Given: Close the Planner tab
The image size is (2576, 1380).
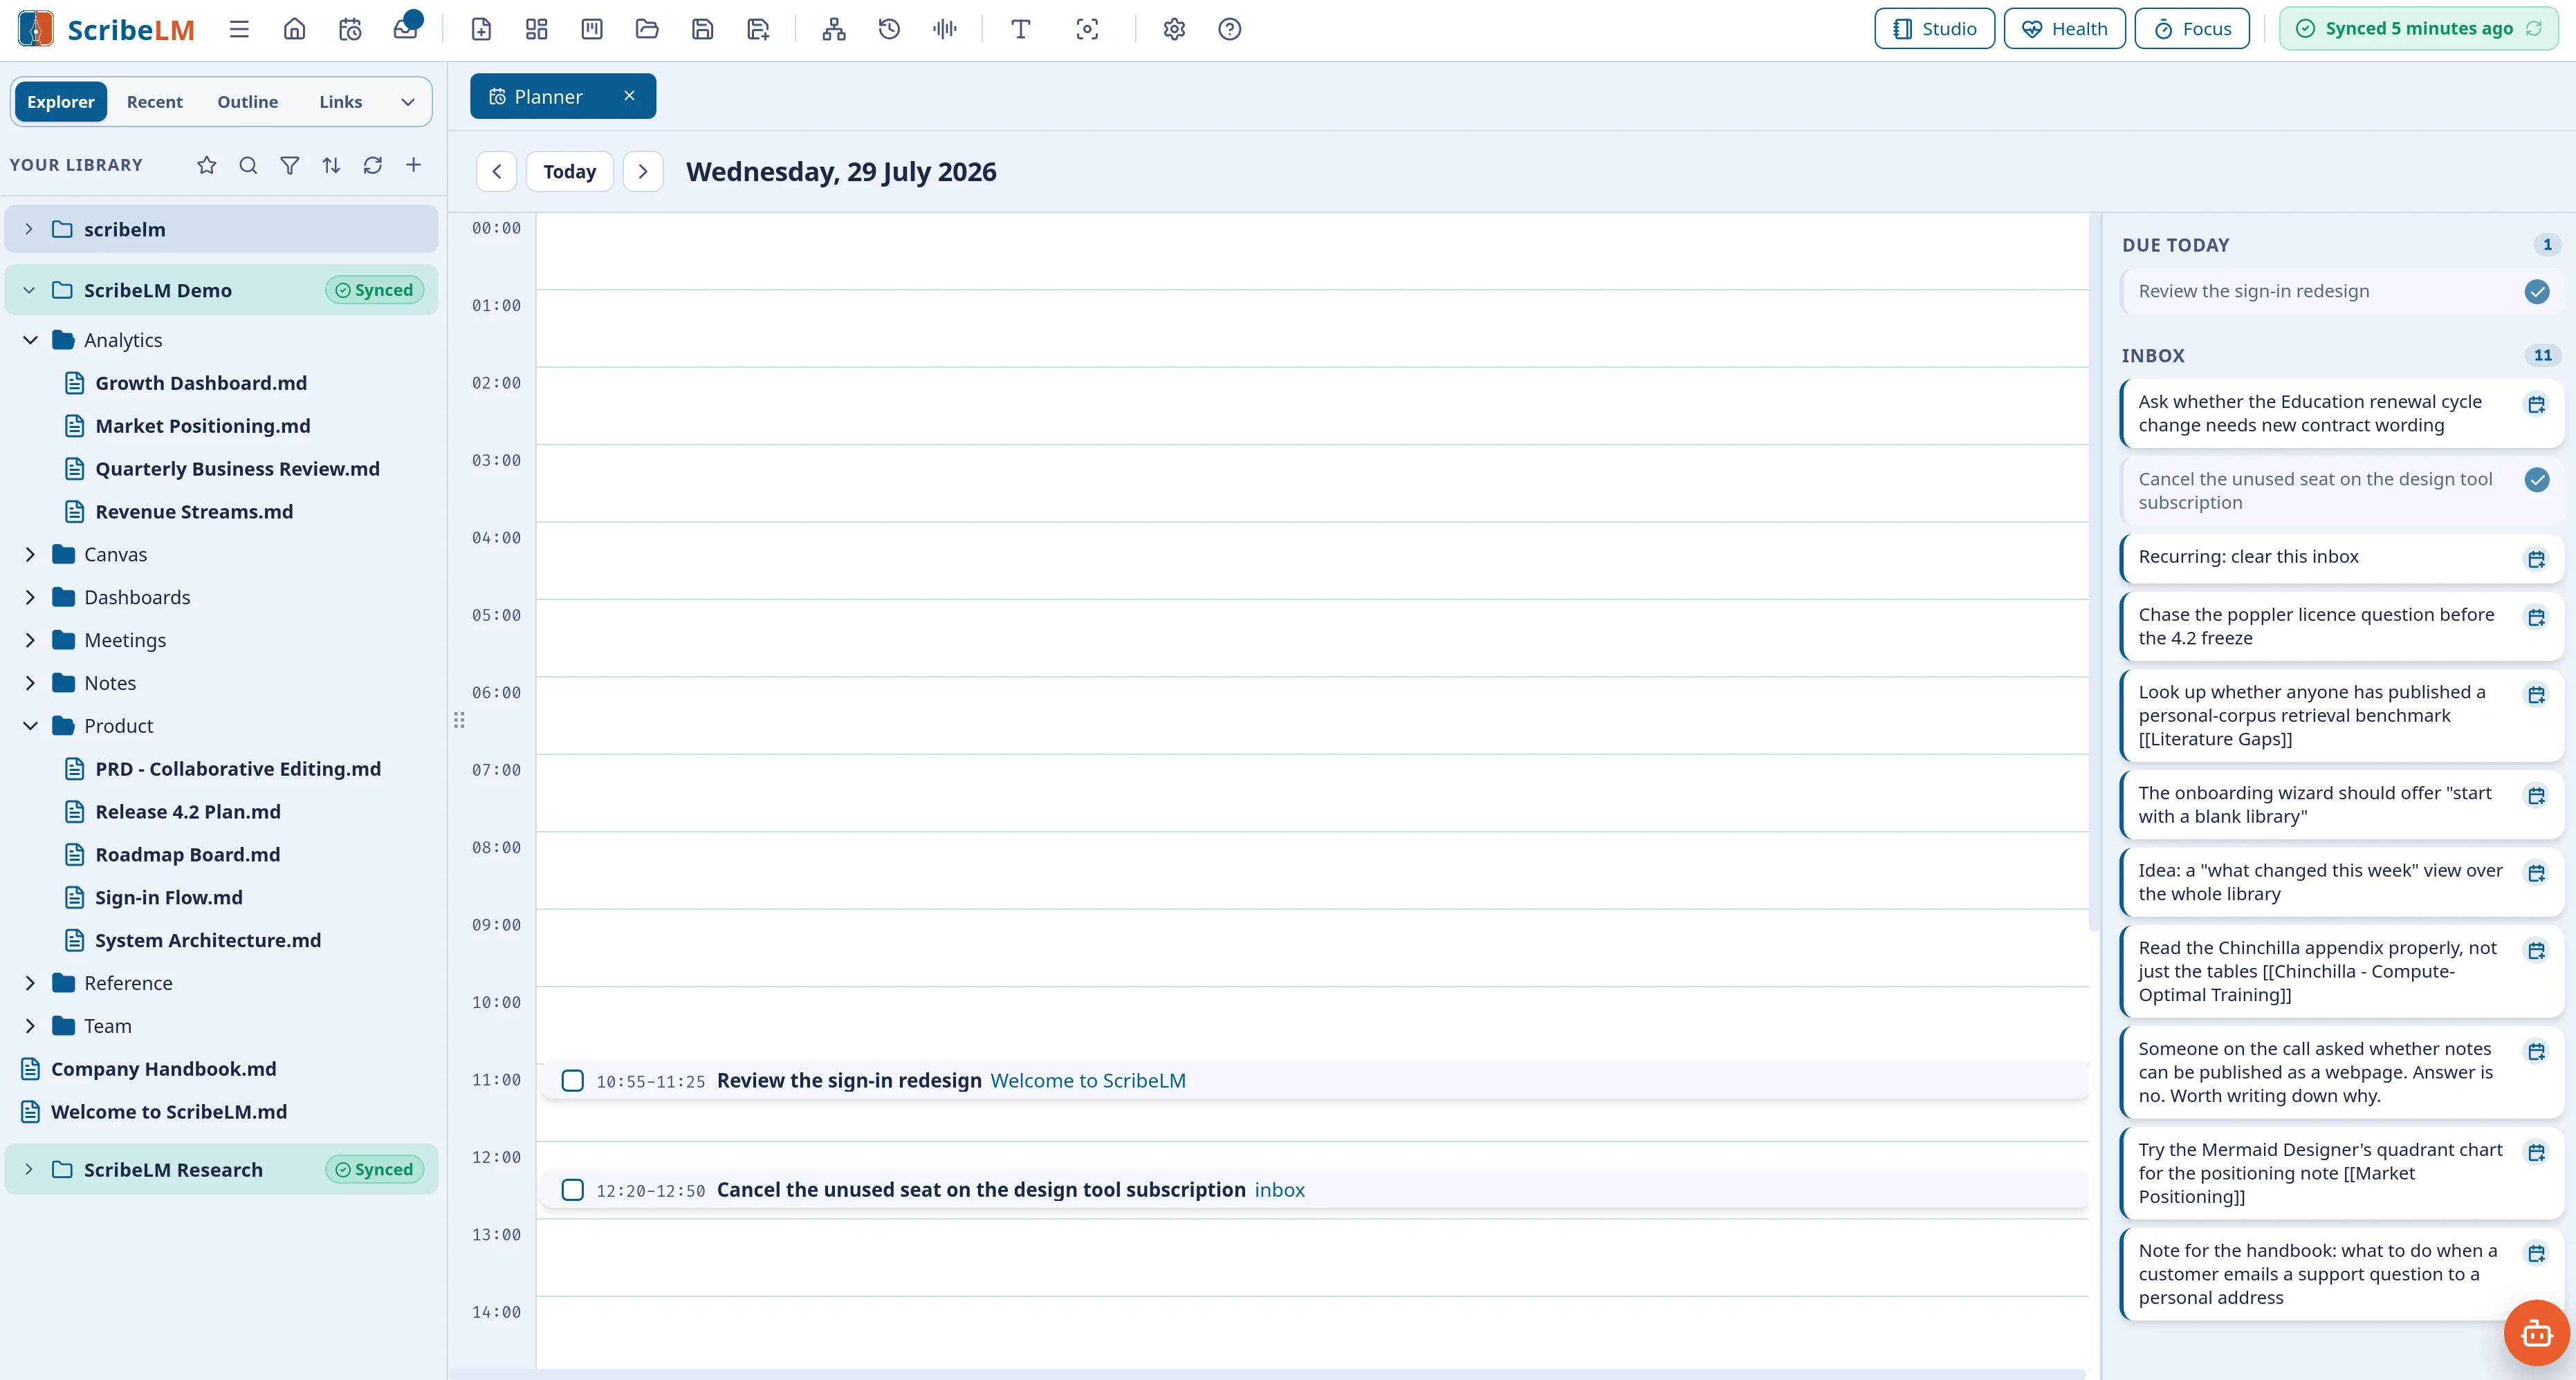Looking at the screenshot, I should pos(629,96).
